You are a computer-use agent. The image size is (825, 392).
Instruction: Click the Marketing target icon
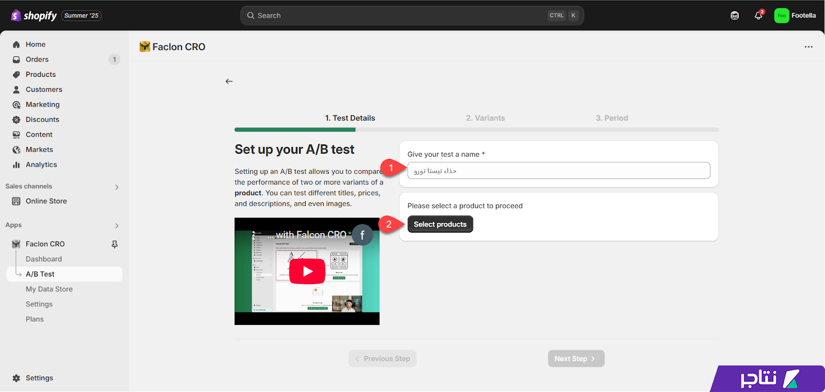(16, 105)
